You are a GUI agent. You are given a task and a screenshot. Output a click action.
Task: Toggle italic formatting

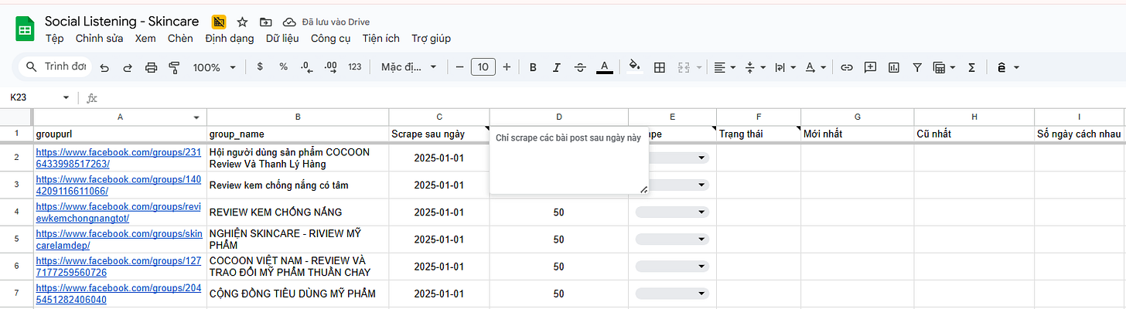coord(556,67)
